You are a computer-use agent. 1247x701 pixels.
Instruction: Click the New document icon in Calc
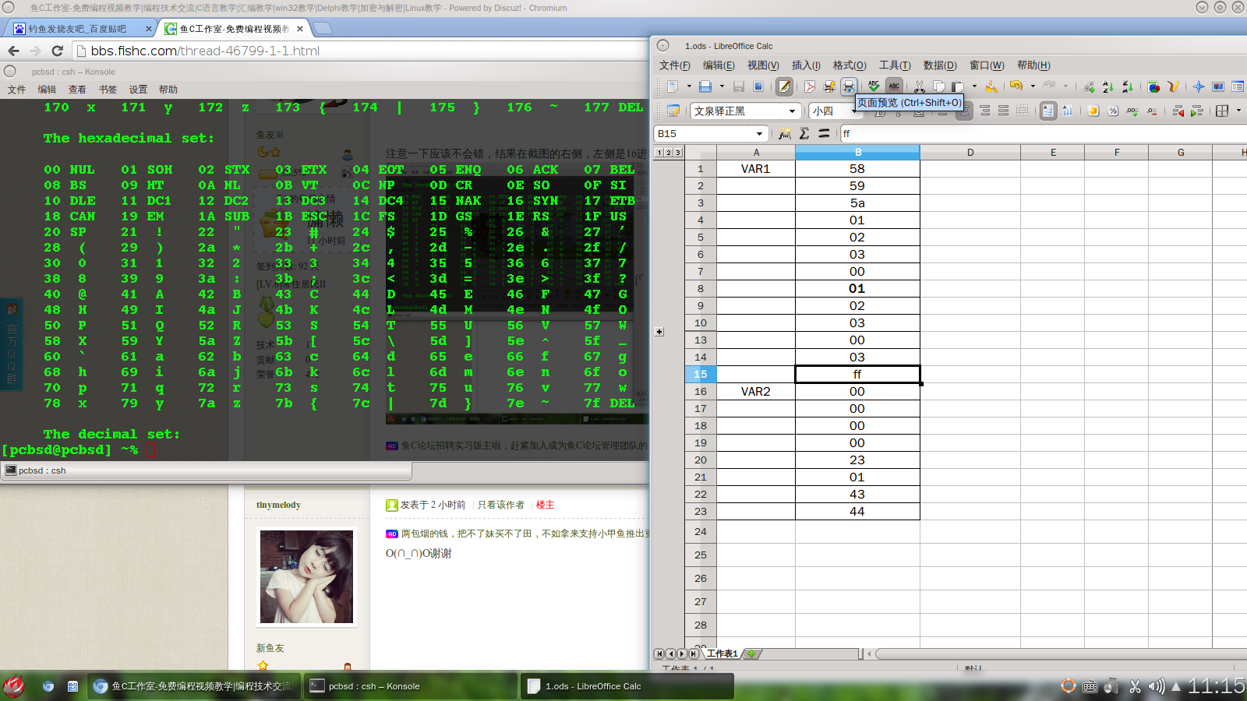pos(672,86)
